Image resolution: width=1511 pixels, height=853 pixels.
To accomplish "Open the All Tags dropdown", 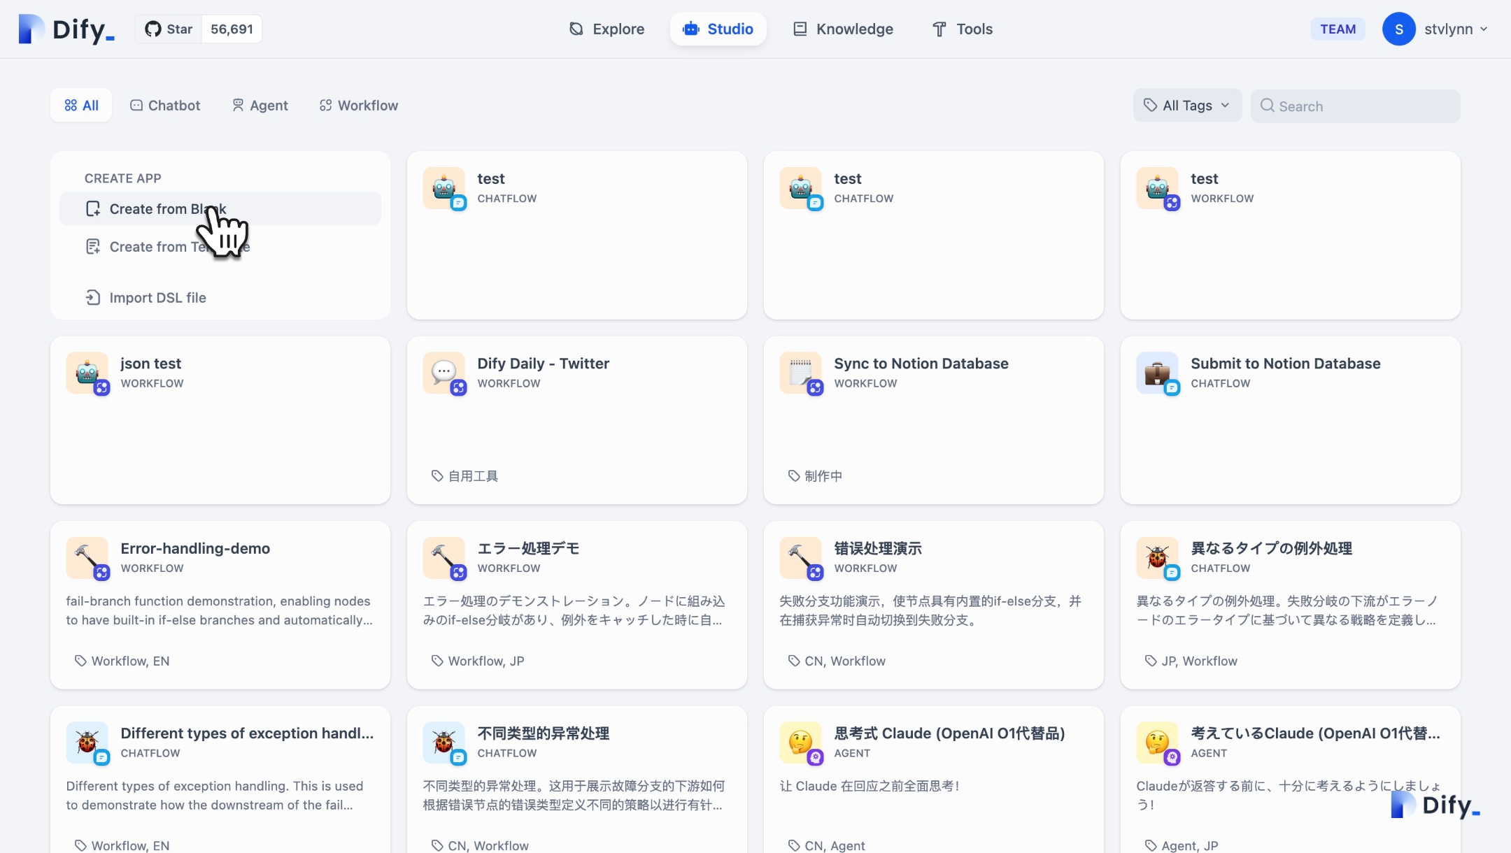I will coord(1187,106).
